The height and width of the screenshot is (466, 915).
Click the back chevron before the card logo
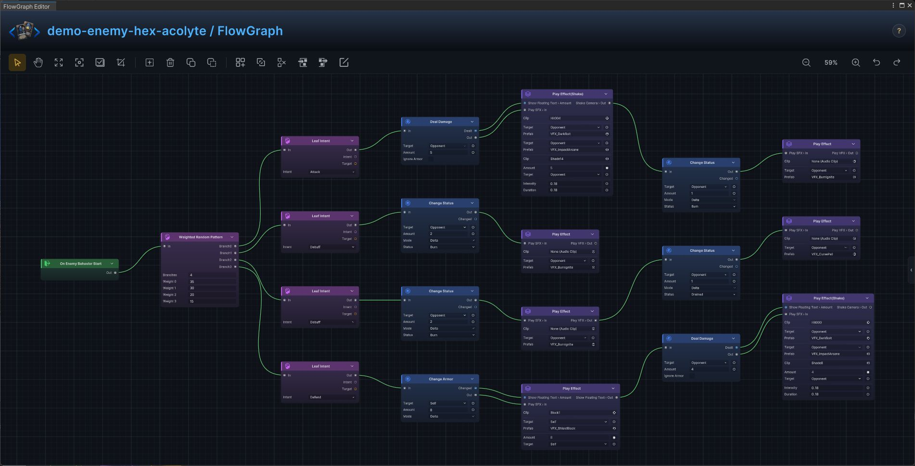(12, 32)
